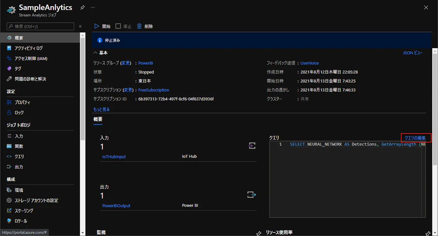Image resolution: width=438 pixels, height=236 pixels.
Task: Change resource group via 変更 link
Action: [126, 63]
